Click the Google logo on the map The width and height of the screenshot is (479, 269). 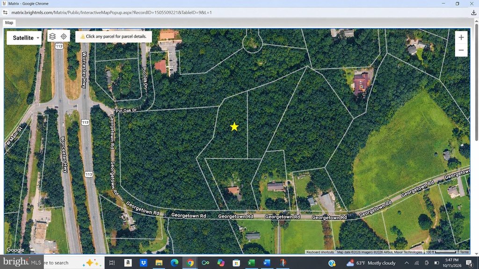15,250
